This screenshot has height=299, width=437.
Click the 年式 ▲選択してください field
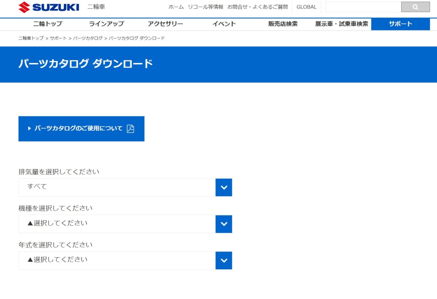pyautogui.click(x=125, y=260)
